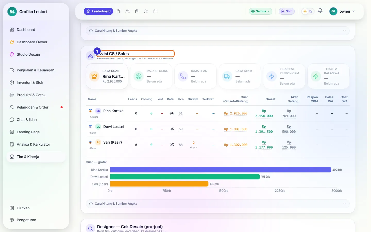
Task: Open the calendar-clock tab icon in top bar
Action: tap(155, 11)
